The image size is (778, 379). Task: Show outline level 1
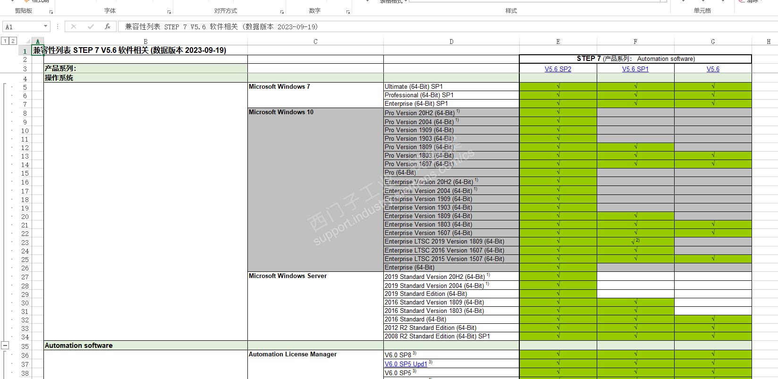pyautogui.click(x=5, y=41)
